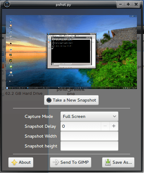The image size is (144, 173).
Task: Click the Snapshot height input field
Action: [89, 146]
